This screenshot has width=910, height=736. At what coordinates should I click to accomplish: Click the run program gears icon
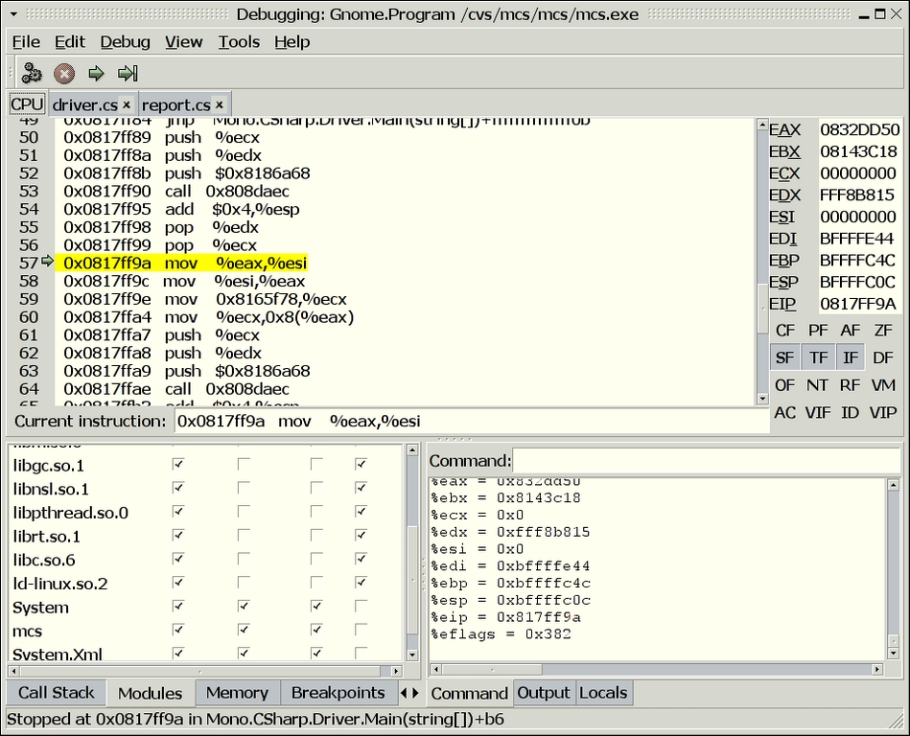(x=32, y=73)
